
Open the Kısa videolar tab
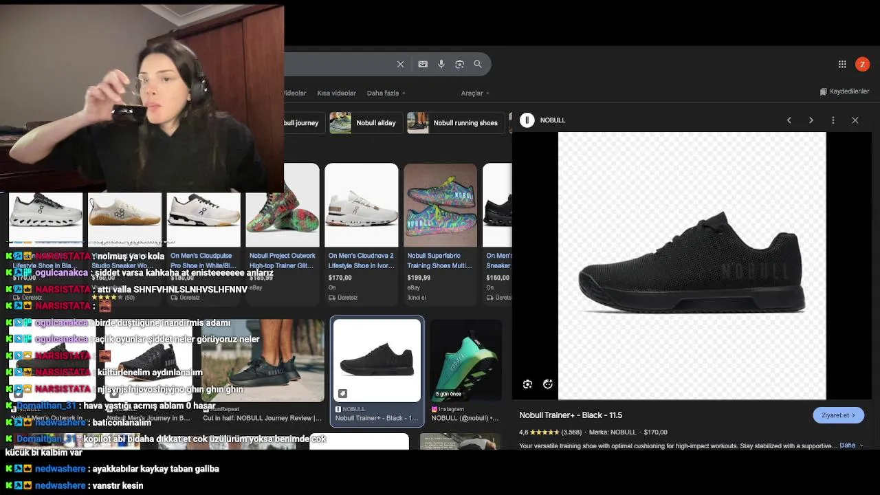coord(336,93)
